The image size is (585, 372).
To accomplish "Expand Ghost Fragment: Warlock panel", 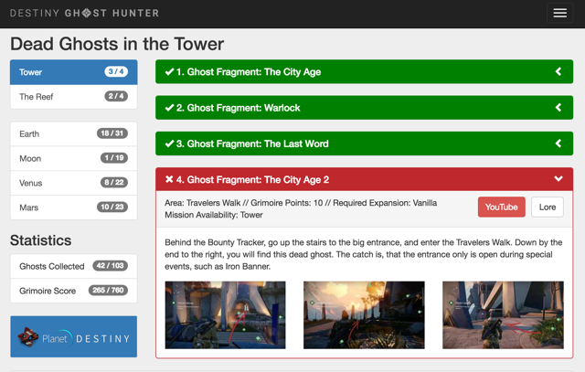I will (364, 108).
